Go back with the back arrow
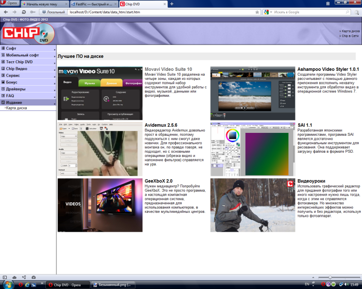The width and height of the screenshot is (362, 289). point(6,12)
